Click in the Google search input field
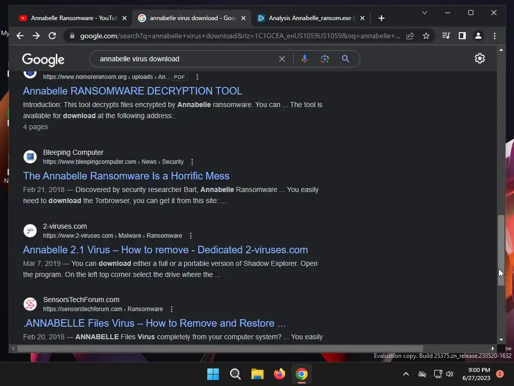The height and width of the screenshot is (386, 514). coord(187,59)
